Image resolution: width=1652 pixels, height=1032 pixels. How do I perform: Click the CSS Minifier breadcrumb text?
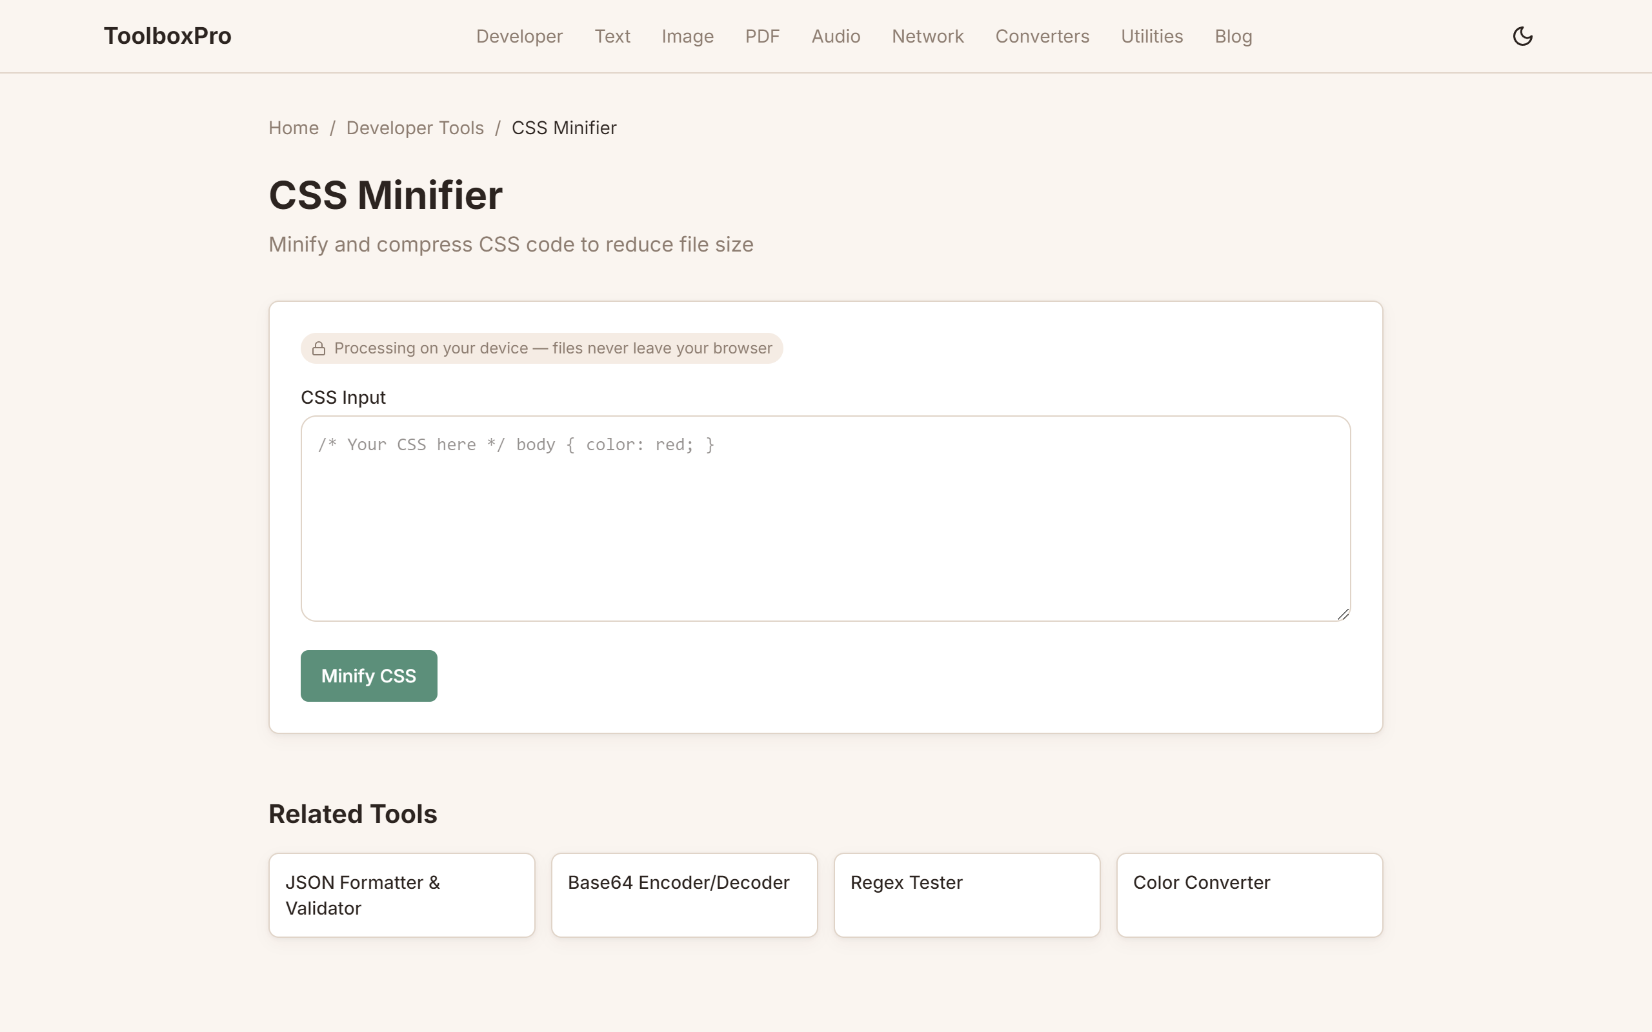tap(564, 128)
